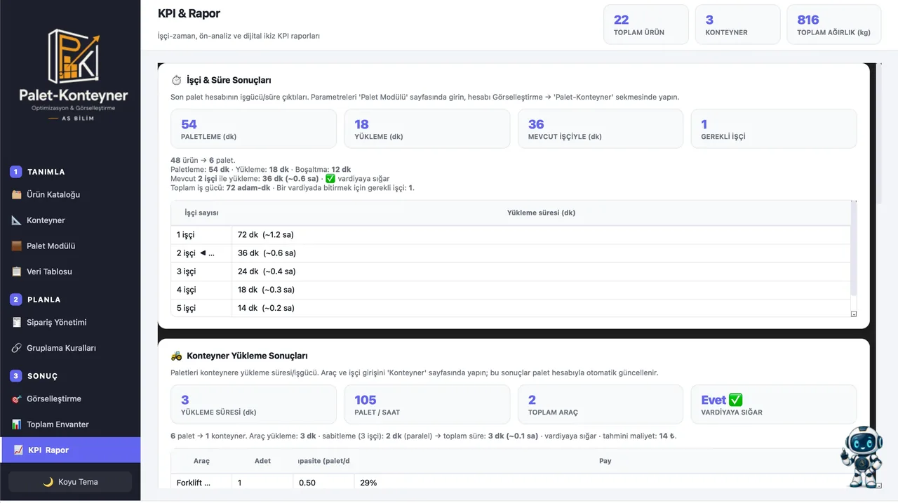The height and width of the screenshot is (503, 898).
Task: Click the Sipariş Yönetimi receipt icon
Action: tap(17, 323)
